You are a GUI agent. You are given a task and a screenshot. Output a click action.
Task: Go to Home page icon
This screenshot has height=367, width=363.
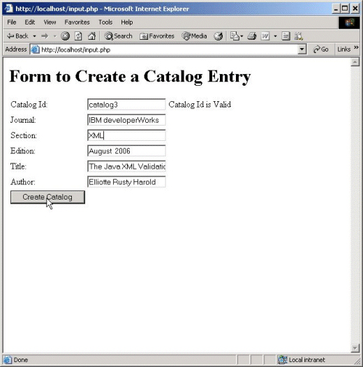[91, 36]
